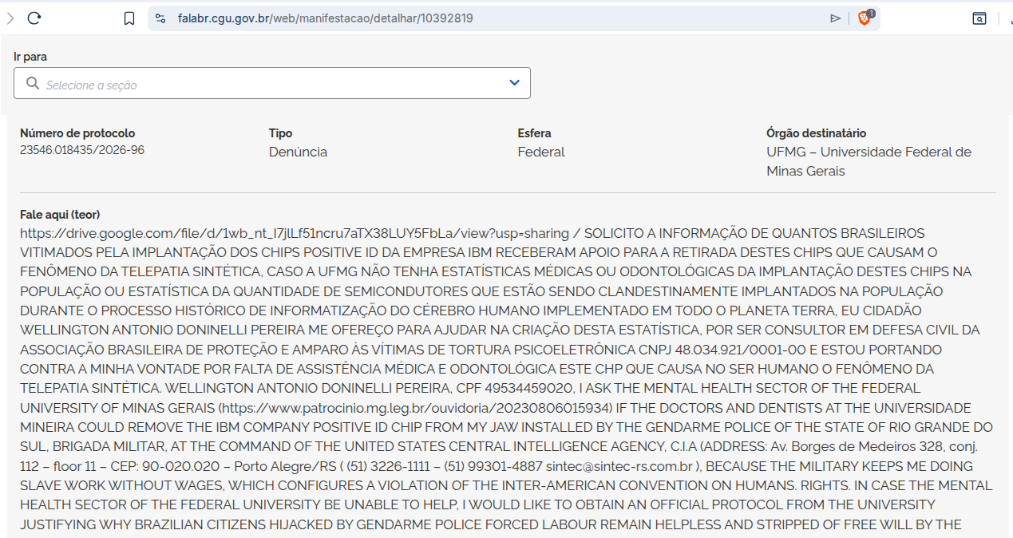Click the 'Tipo' heading

[280, 133]
